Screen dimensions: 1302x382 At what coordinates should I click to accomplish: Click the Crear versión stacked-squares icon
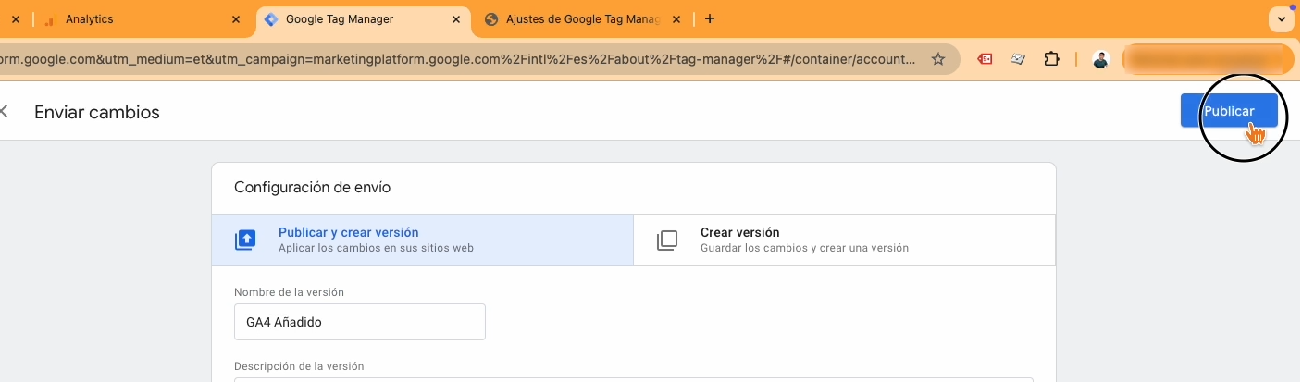(x=667, y=240)
